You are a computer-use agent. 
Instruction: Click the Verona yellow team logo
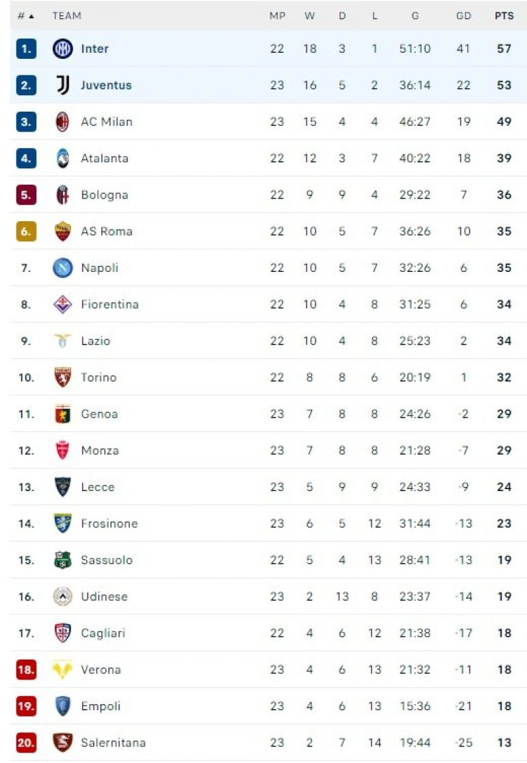coord(62,670)
